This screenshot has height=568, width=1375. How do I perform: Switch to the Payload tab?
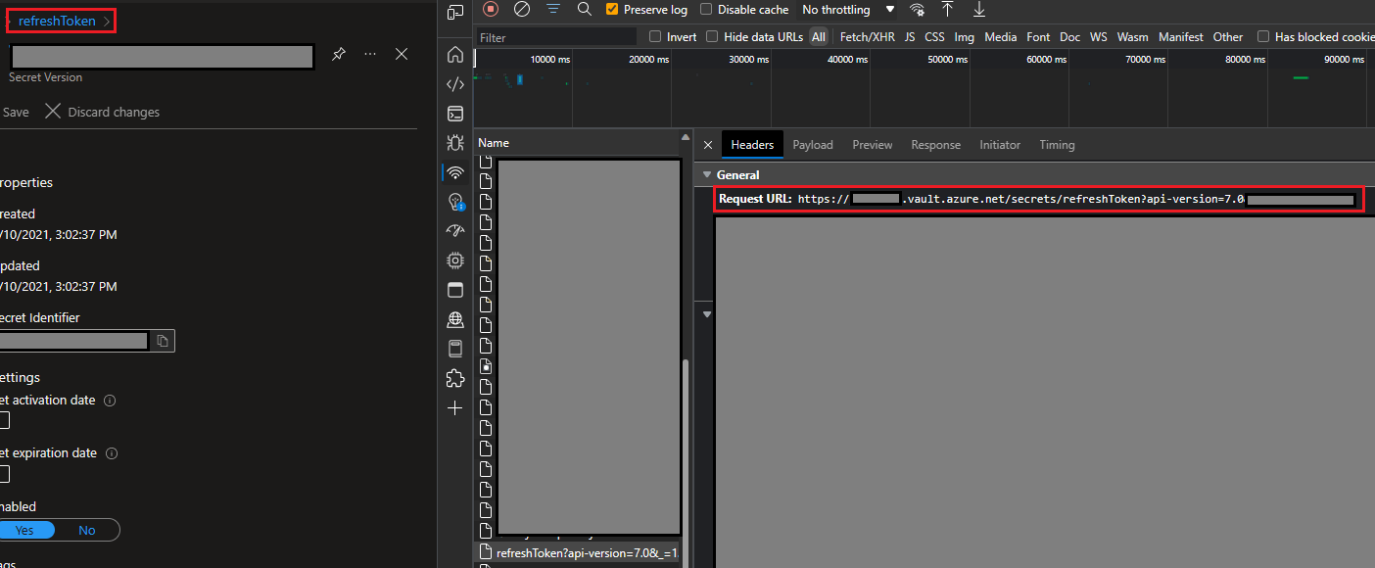coord(813,145)
